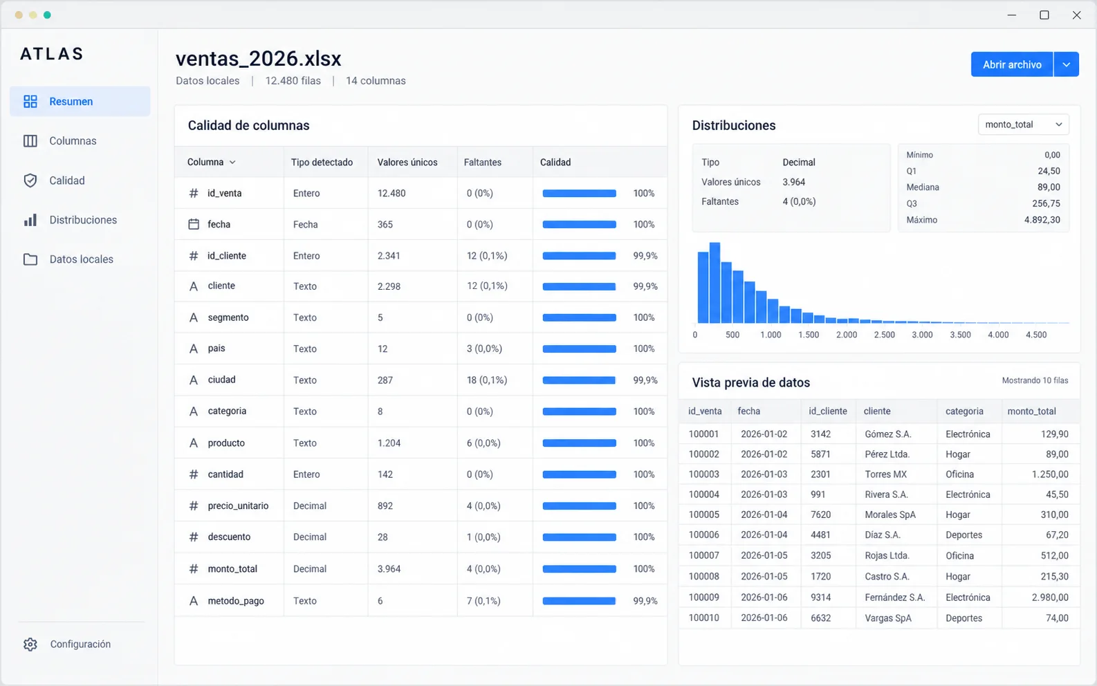The image size is (1097, 686).
Task: Click the 'Fernández S.A.' client cell
Action: (895, 597)
